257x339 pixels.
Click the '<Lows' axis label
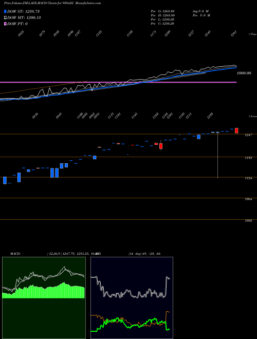253,116
